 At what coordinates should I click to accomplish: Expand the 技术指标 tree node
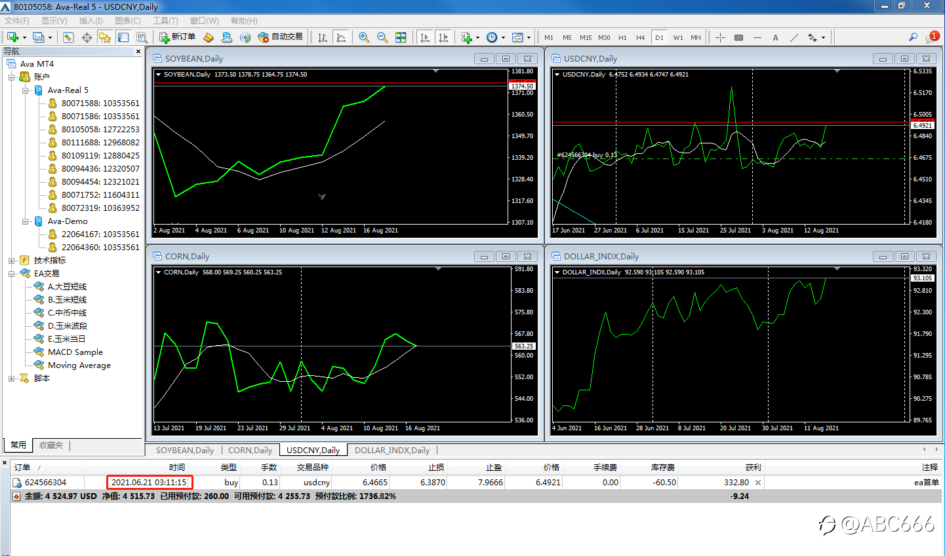12,261
